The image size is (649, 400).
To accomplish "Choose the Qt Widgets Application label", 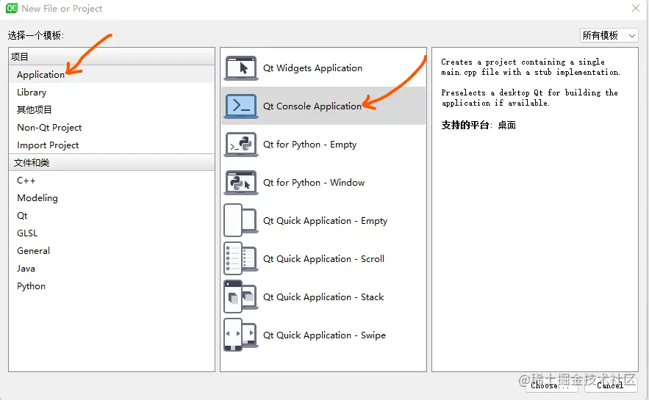I will pos(312,68).
